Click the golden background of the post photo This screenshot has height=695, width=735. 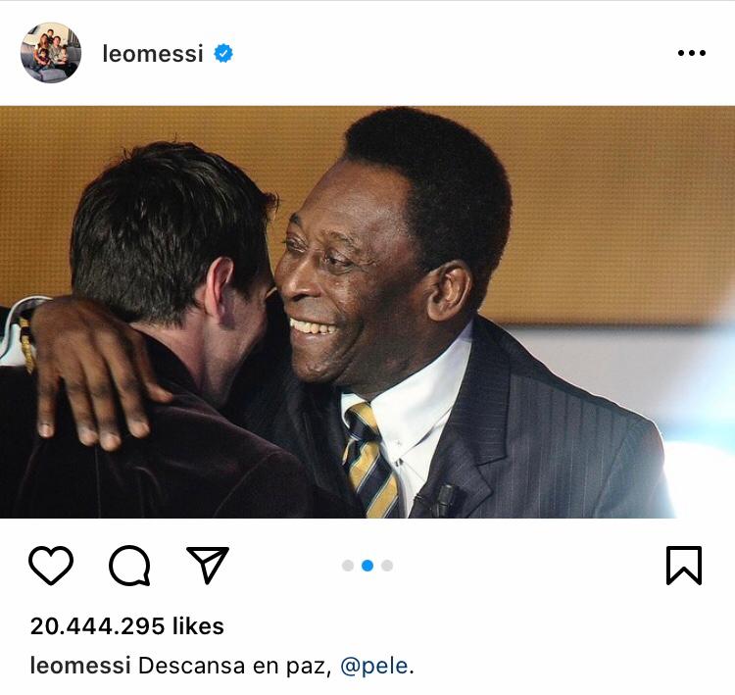click(608, 196)
